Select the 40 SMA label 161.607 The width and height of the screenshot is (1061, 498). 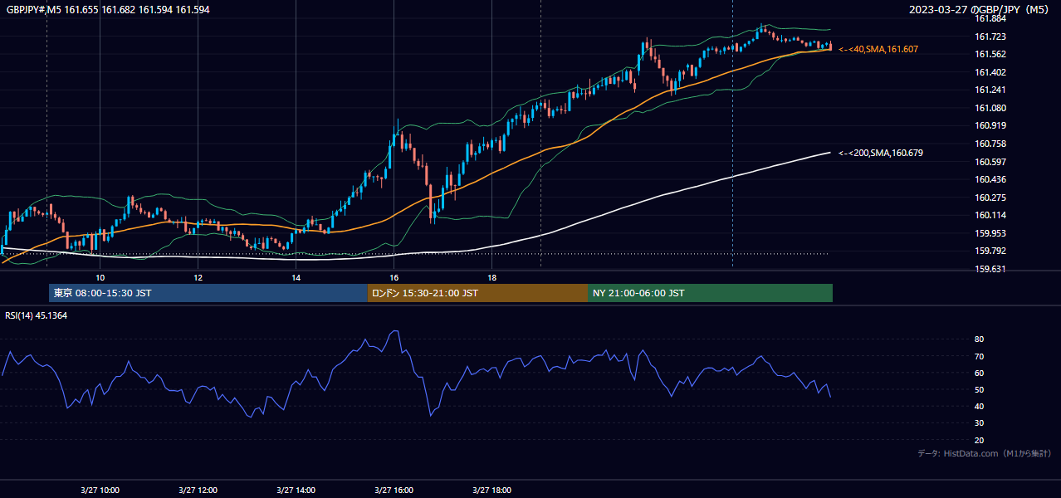pos(878,50)
